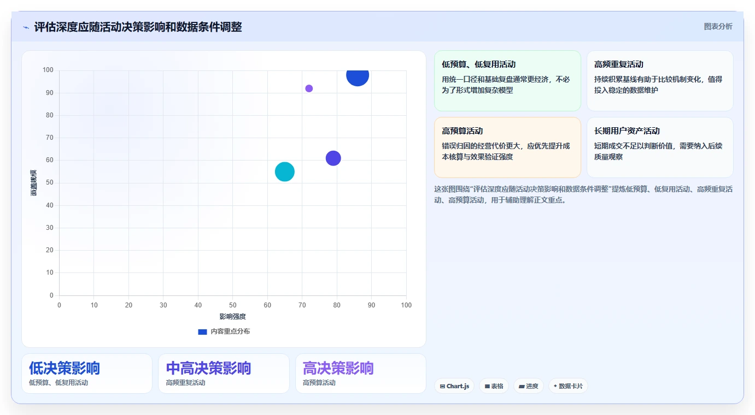Click the summary paragraph starting 这张图围绕
Image resolution: width=755 pixels, height=415 pixels.
click(x=583, y=194)
